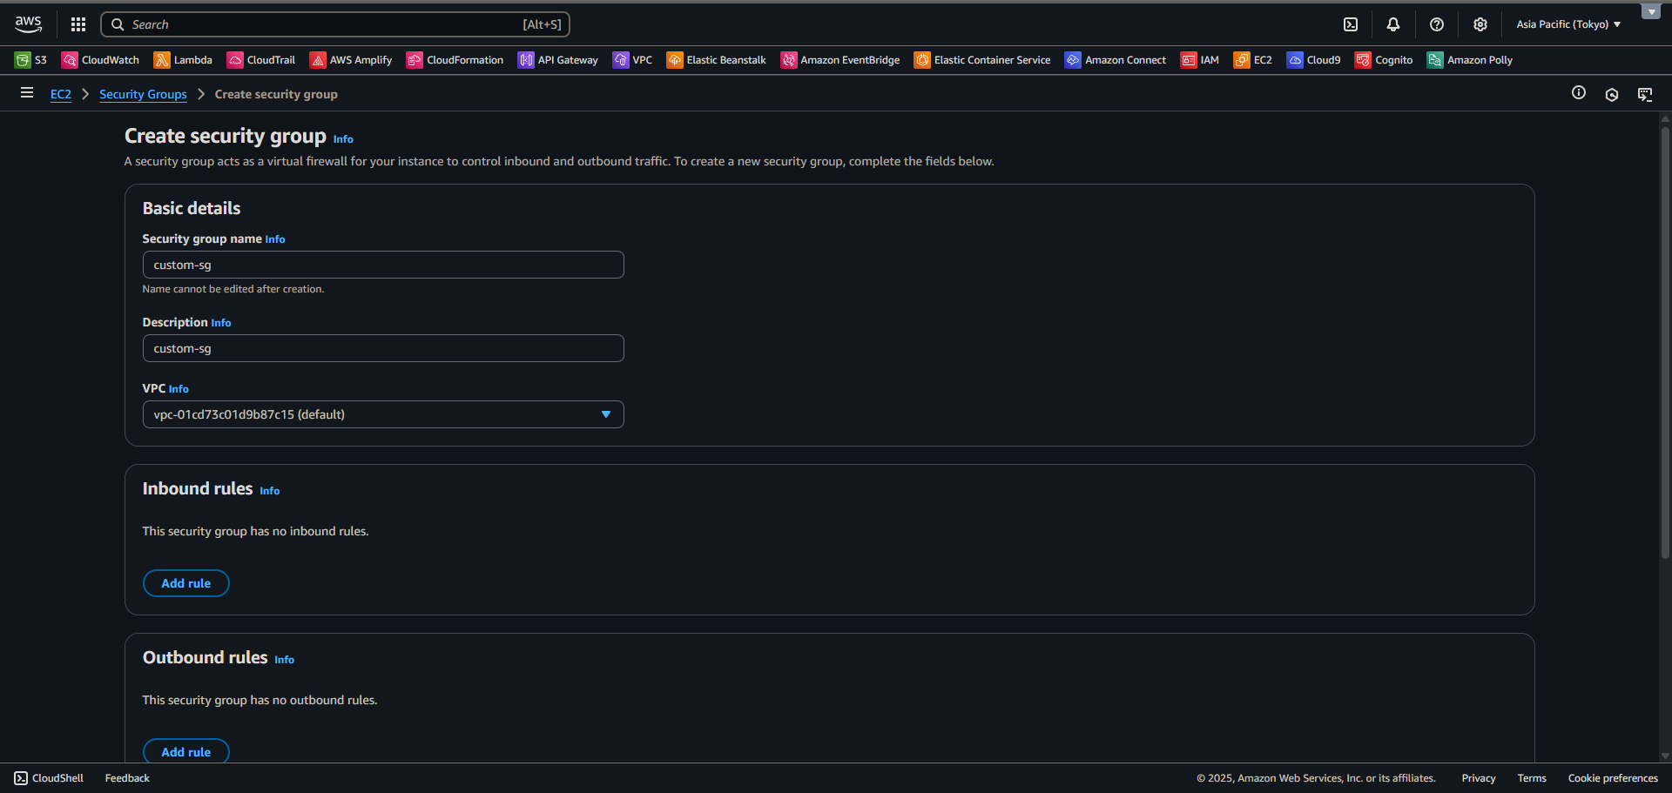Click the CloudShell icon in footer
The width and height of the screenshot is (1672, 793).
tap(21, 778)
